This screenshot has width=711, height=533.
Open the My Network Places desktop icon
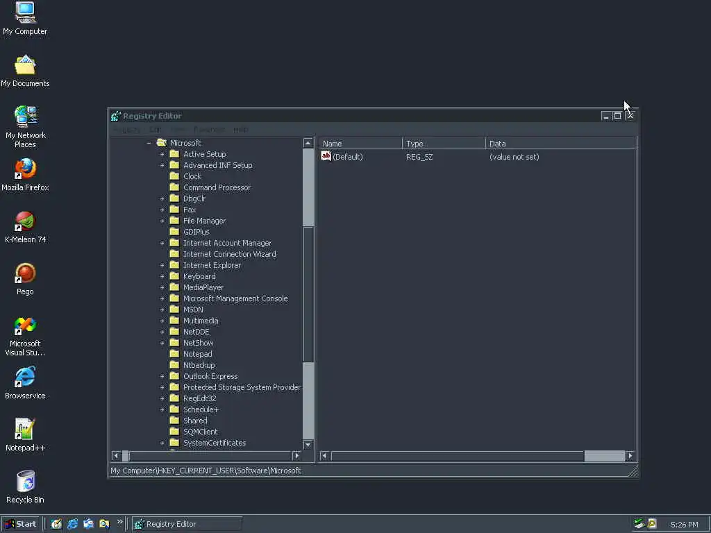coord(25,127)
